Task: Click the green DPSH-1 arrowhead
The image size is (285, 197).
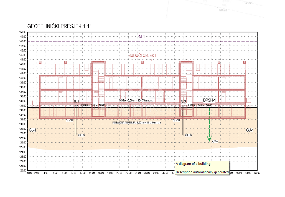Action: pyautogui.click(x=210, y=139)
